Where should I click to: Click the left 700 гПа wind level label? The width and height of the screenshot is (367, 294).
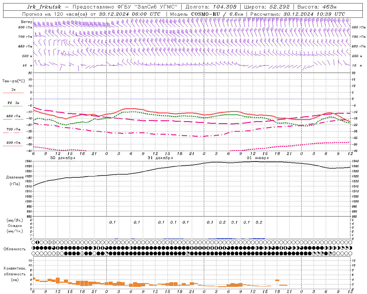pos(25,37)
